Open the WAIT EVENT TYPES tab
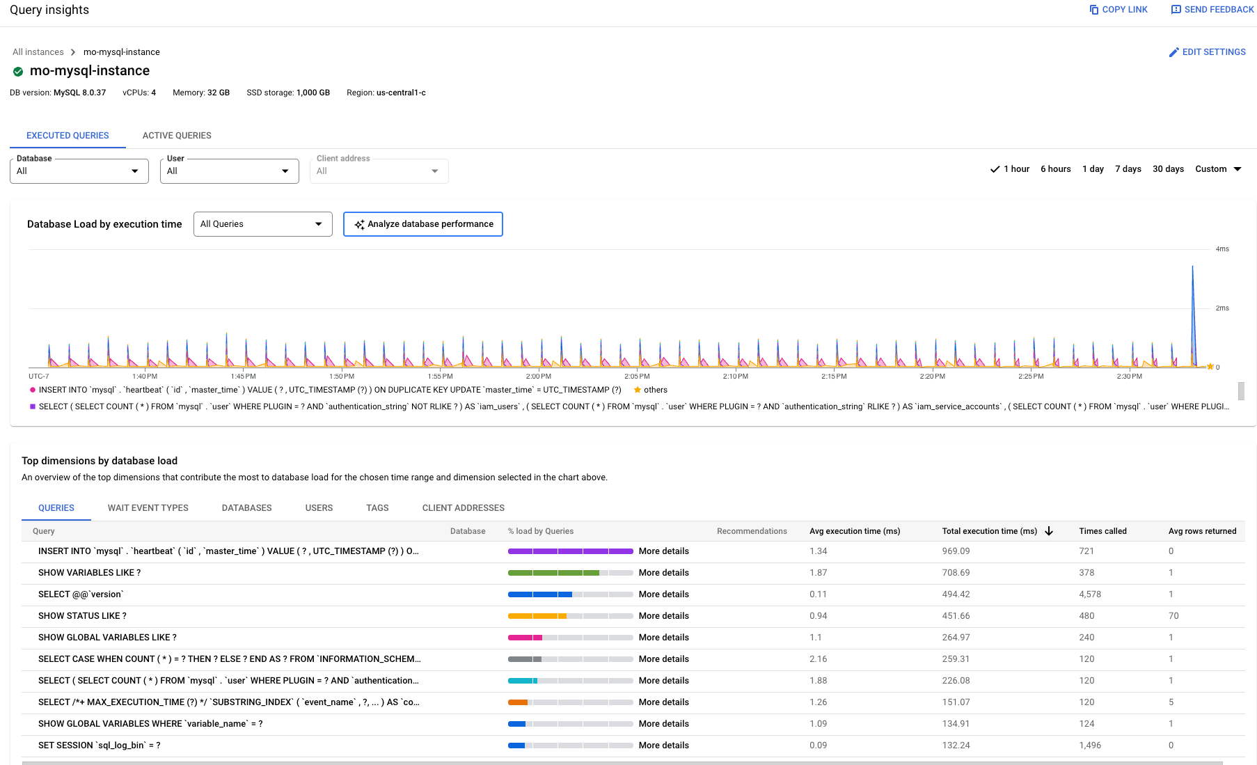 [148, 507]
